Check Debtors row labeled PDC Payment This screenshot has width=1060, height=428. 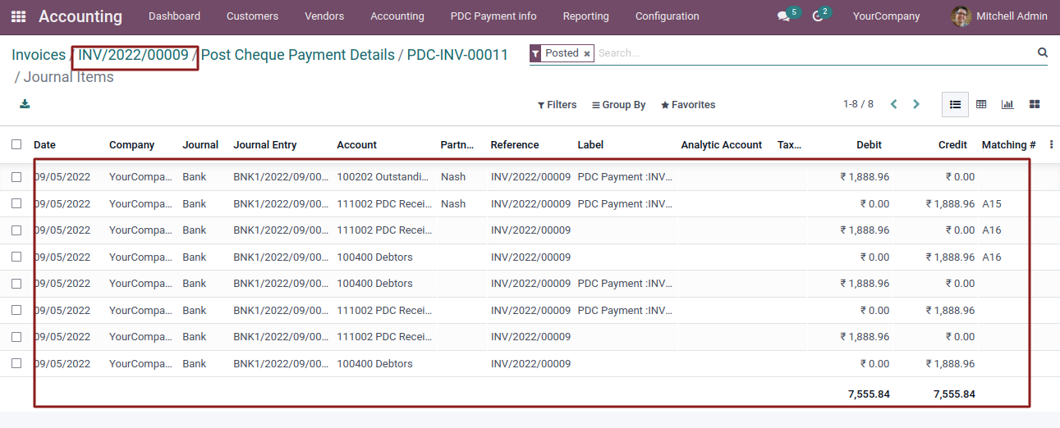(16, 283)
